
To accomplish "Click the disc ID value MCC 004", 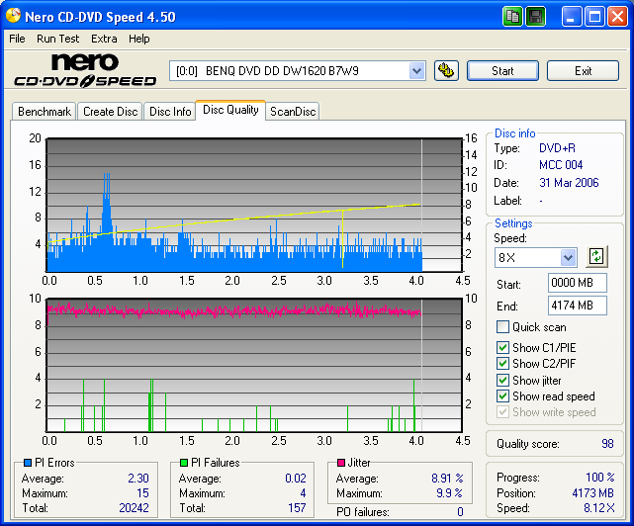I will 561,165.
